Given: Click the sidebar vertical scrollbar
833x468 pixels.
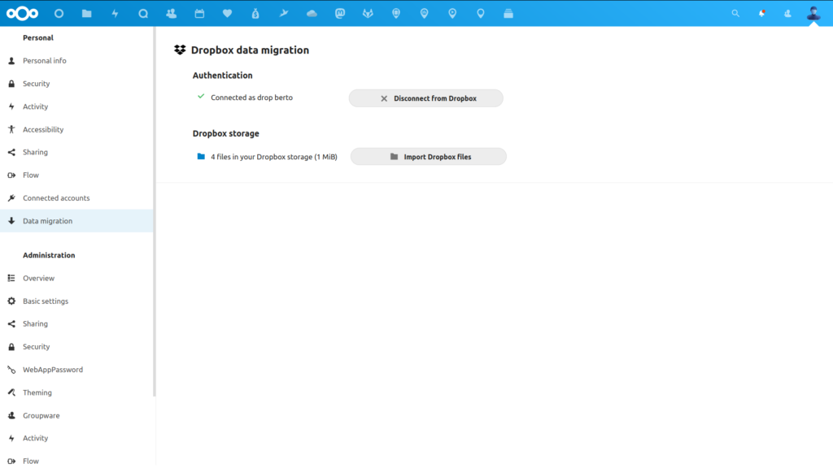Looking at the screenshot, I should [155, 212].
